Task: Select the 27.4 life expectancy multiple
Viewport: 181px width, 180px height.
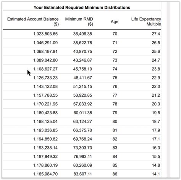Action: (156, 34)
